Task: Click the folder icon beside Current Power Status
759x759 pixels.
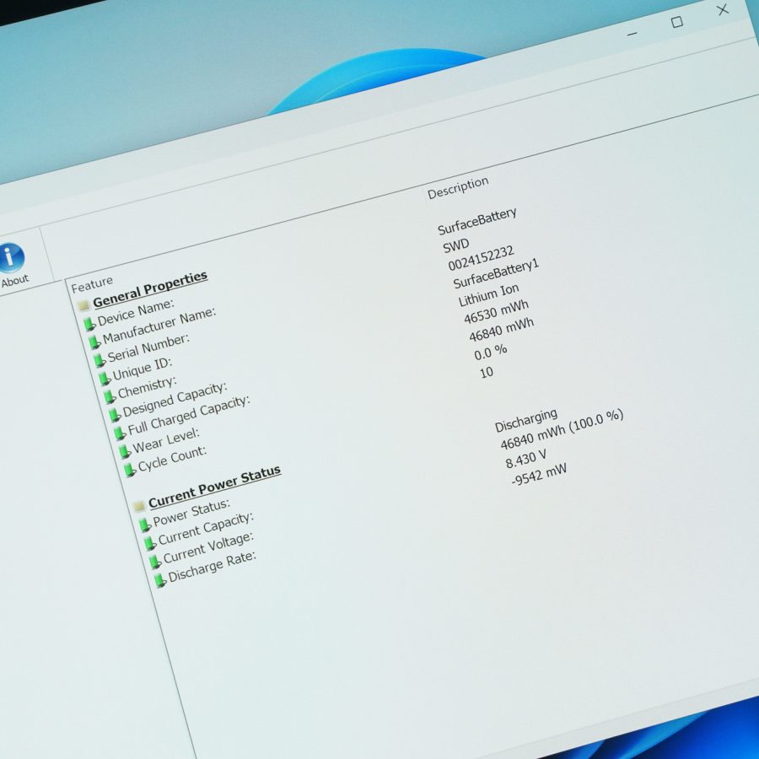Action: 139,506
